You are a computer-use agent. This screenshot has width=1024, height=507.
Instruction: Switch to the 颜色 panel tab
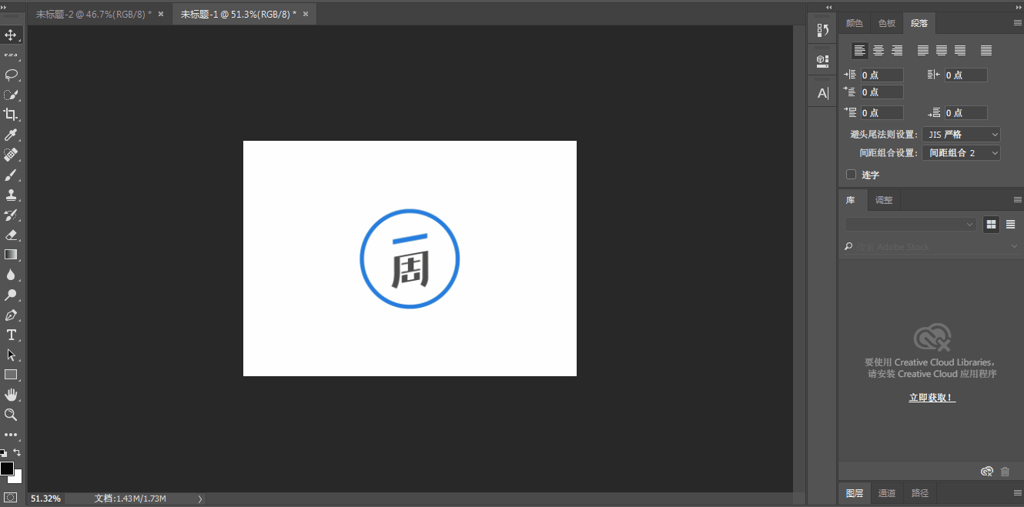tap(854, 24)
